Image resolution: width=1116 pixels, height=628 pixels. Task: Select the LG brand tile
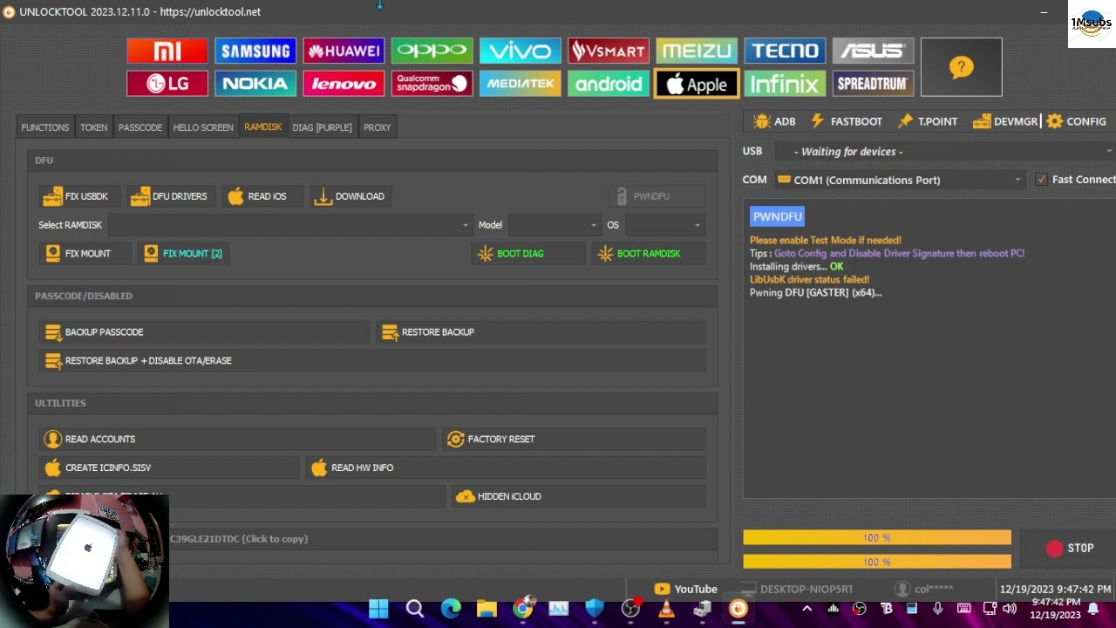(167, 84)
